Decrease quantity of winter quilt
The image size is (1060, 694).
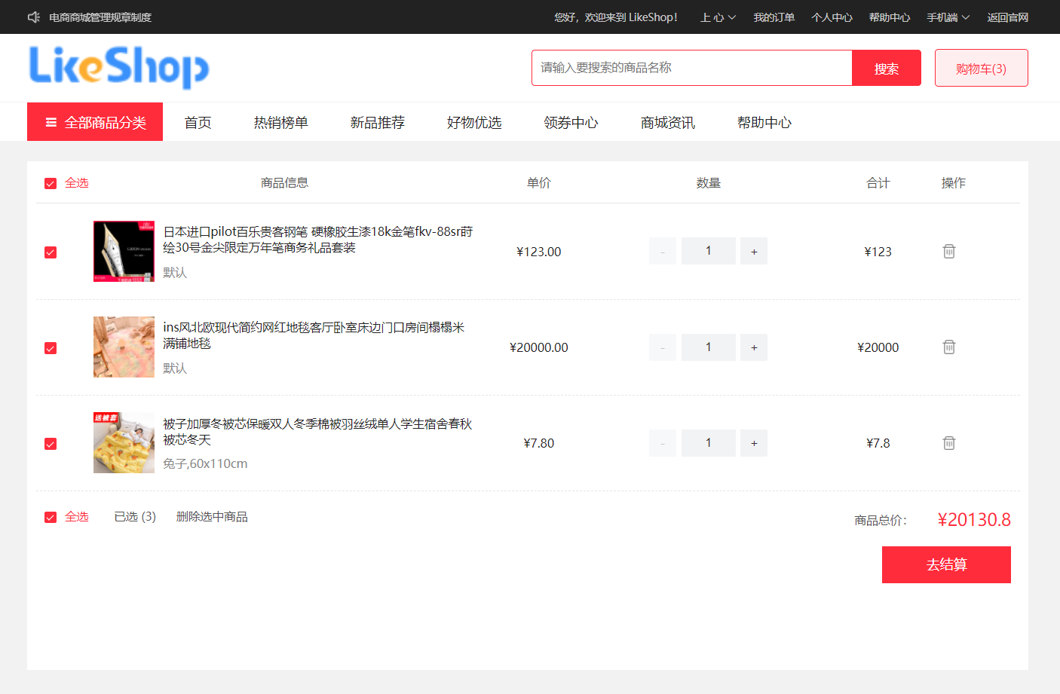[663, 443]
